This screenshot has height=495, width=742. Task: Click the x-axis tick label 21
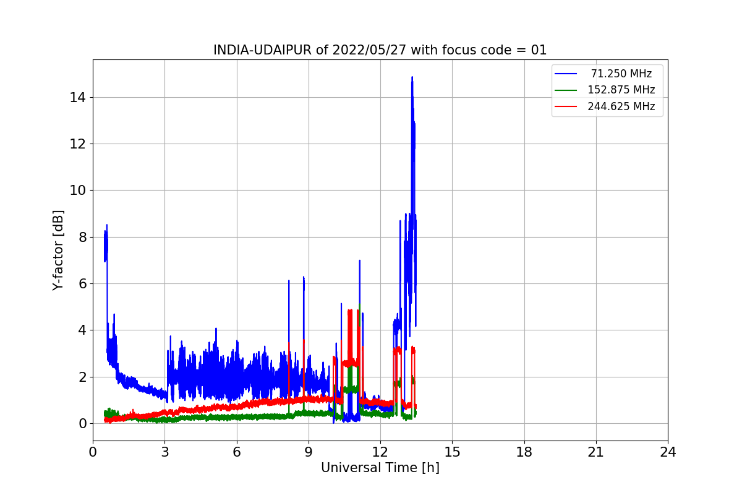click(595, 452)
